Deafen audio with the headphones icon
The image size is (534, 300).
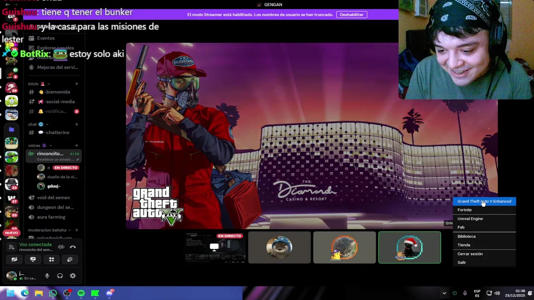[60, 276]
